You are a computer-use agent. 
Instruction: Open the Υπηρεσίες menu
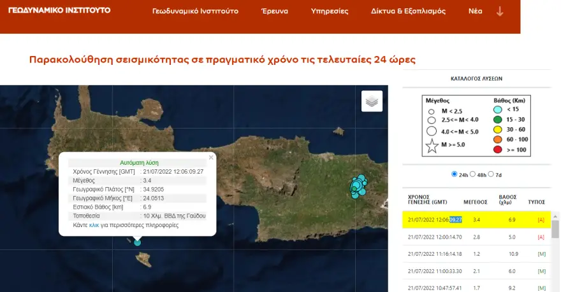[x=330, y=11]
